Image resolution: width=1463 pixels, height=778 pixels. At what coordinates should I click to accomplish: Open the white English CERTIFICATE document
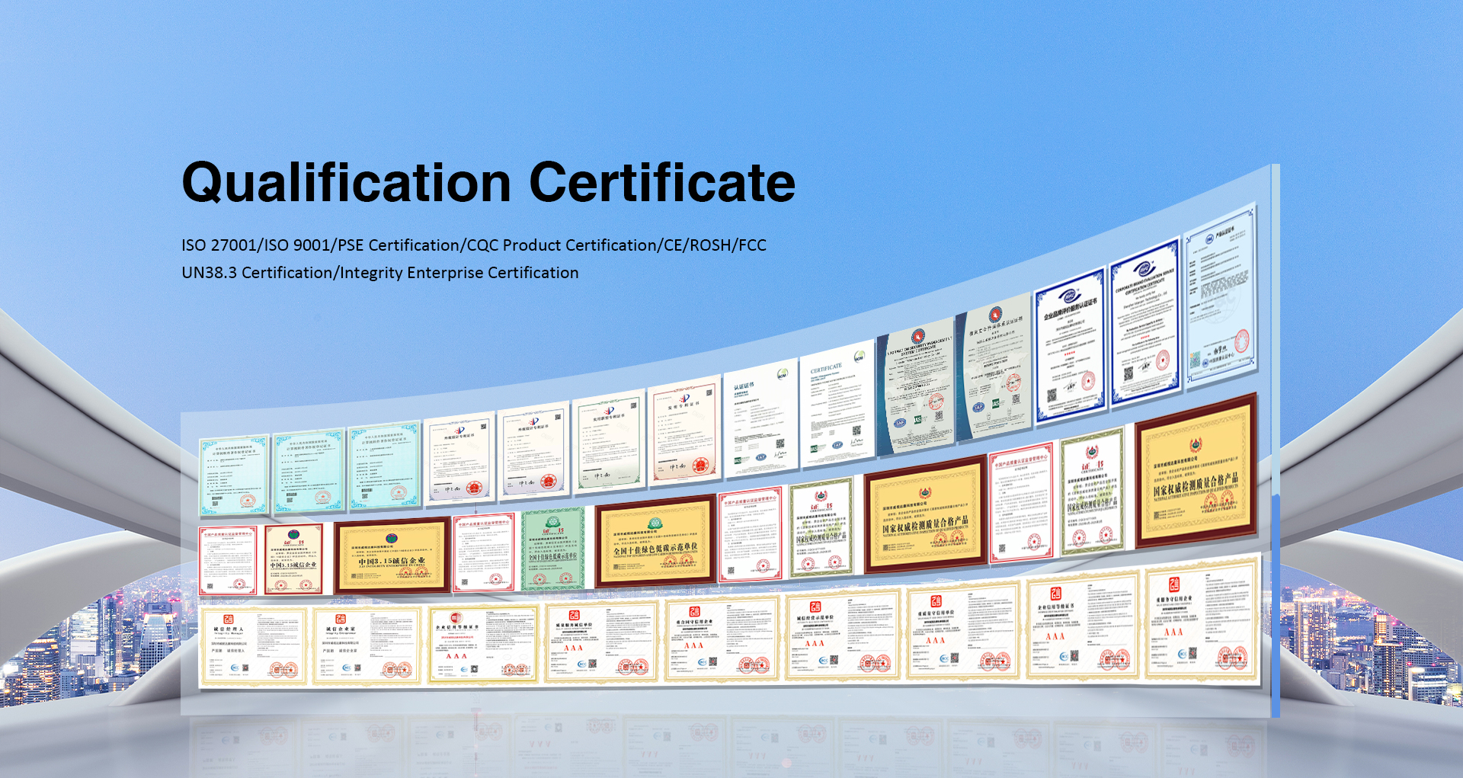pyautogui.click(x=837, y=406)
